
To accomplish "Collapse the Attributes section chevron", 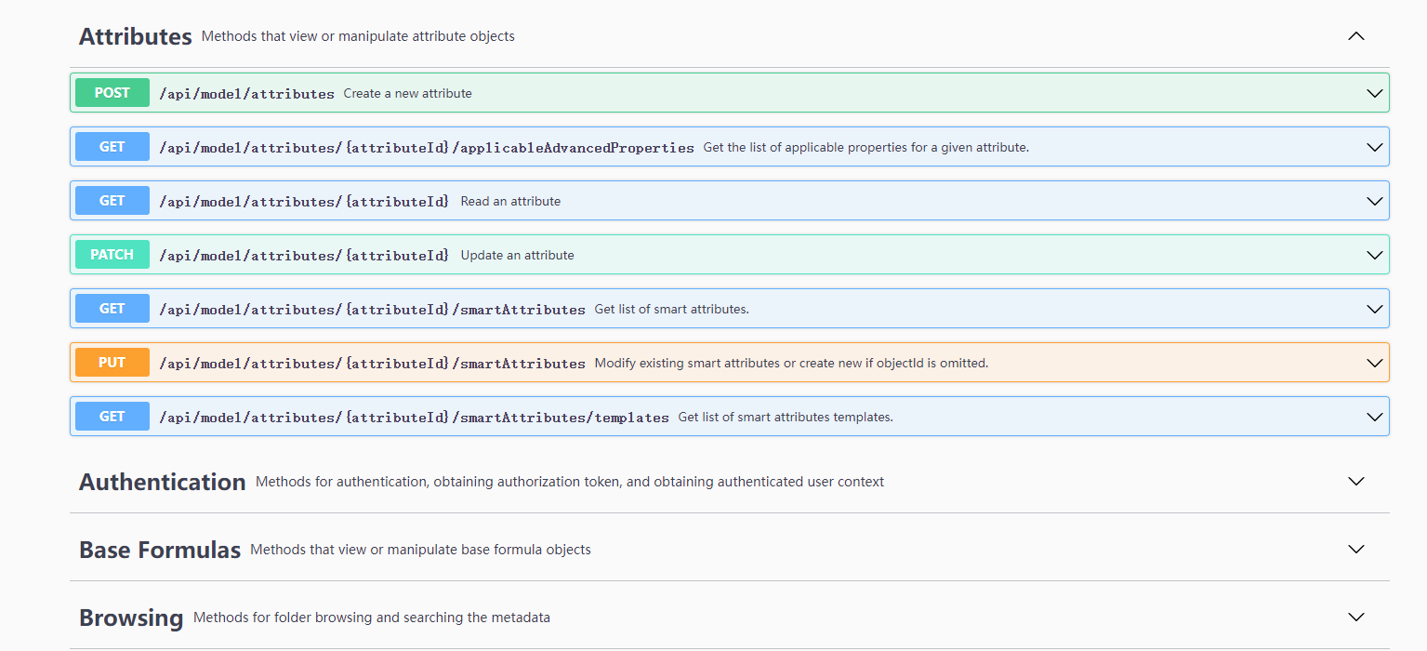I will click(1355, 36).
